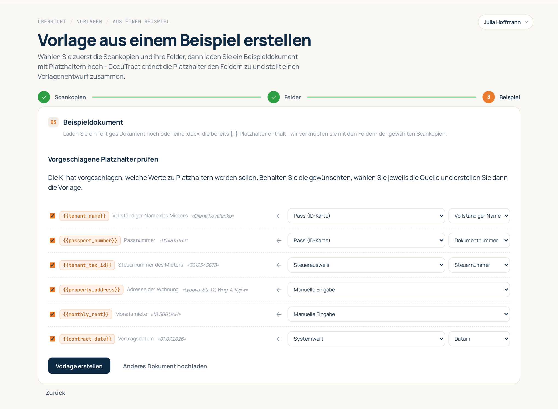Click the {{passport_number}} placeholder tag

coord(90,241)
